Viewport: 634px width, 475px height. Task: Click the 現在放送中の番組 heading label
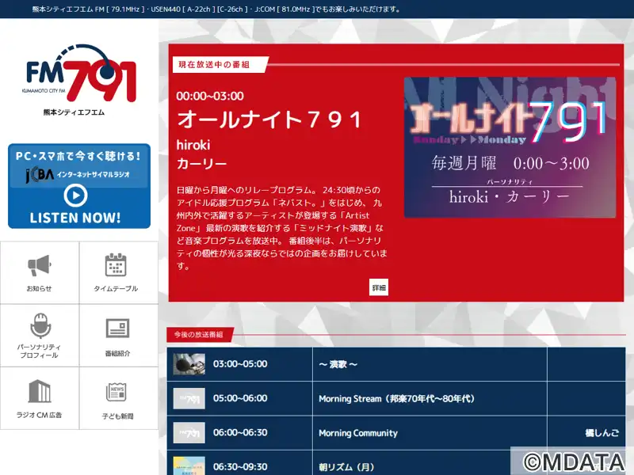[x=214, y=65]
